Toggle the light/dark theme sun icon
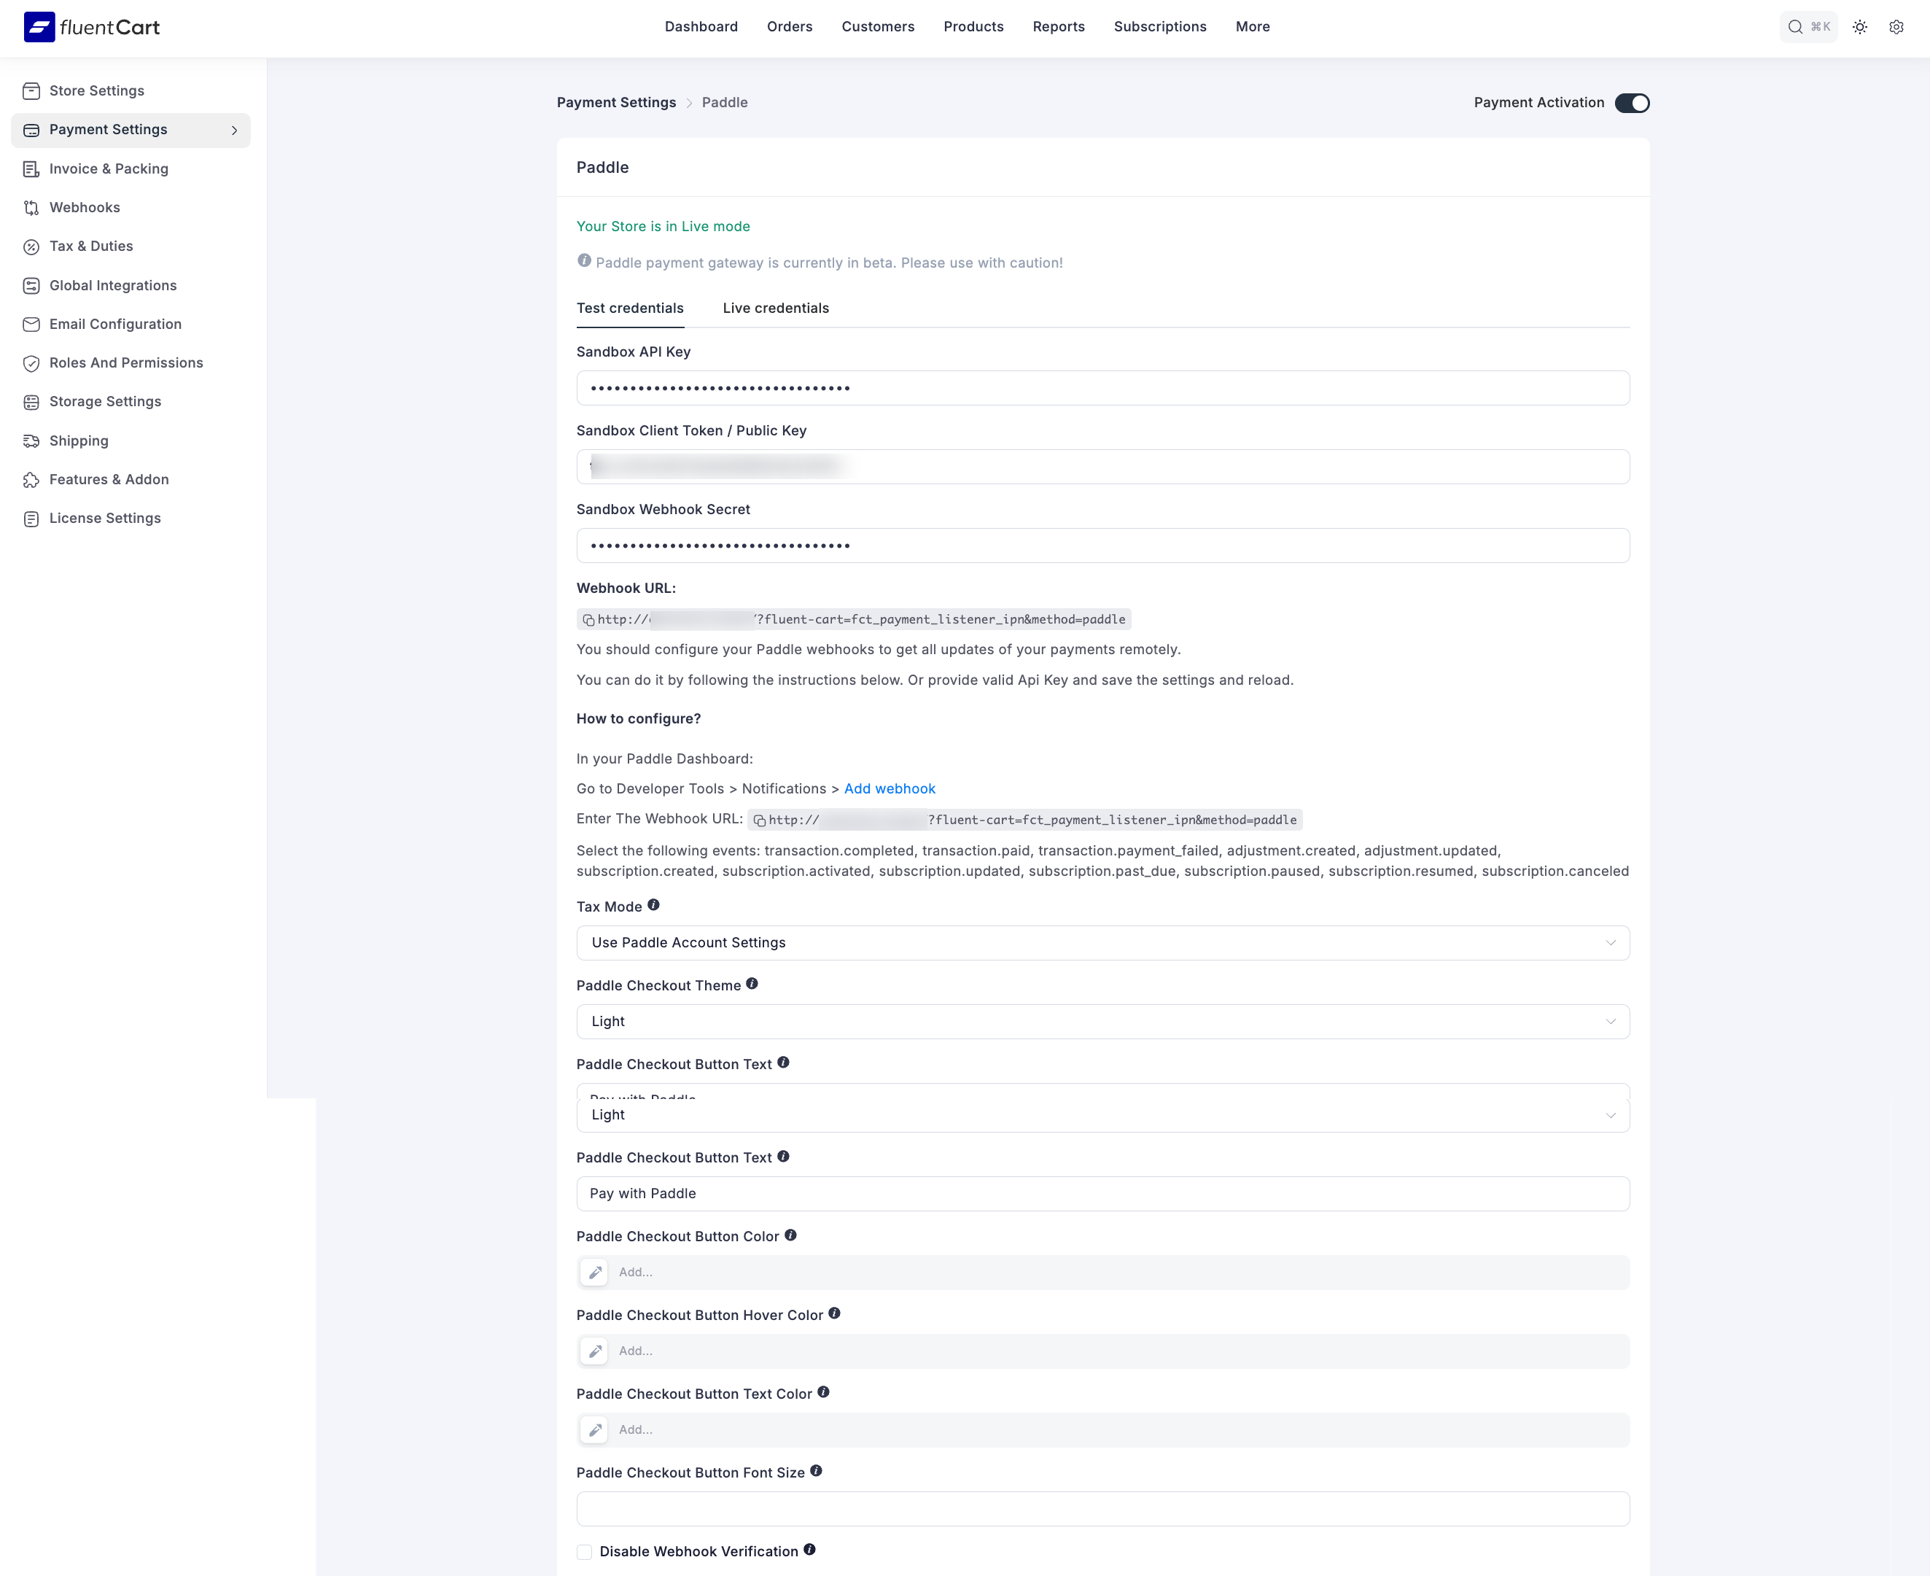Screen dimensions: 1930x1576 pos(1859,27)
